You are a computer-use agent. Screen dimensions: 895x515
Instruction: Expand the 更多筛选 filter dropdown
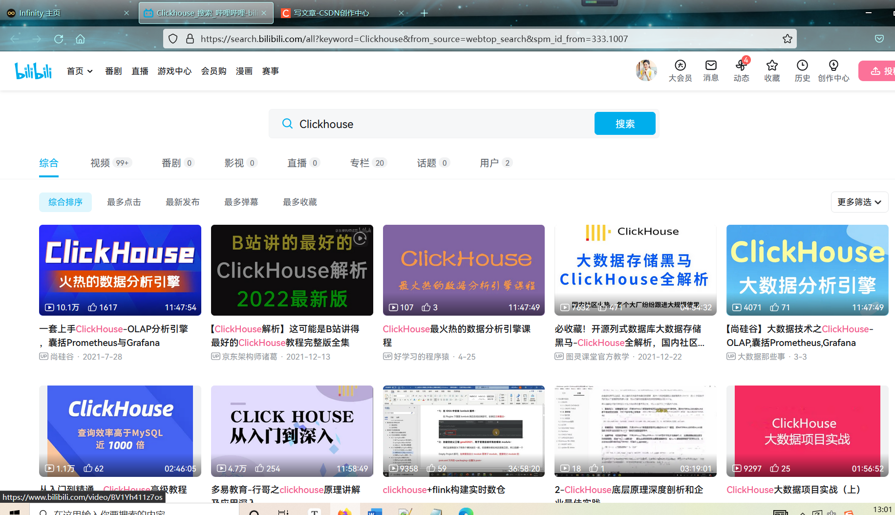(x=859, y=202)
